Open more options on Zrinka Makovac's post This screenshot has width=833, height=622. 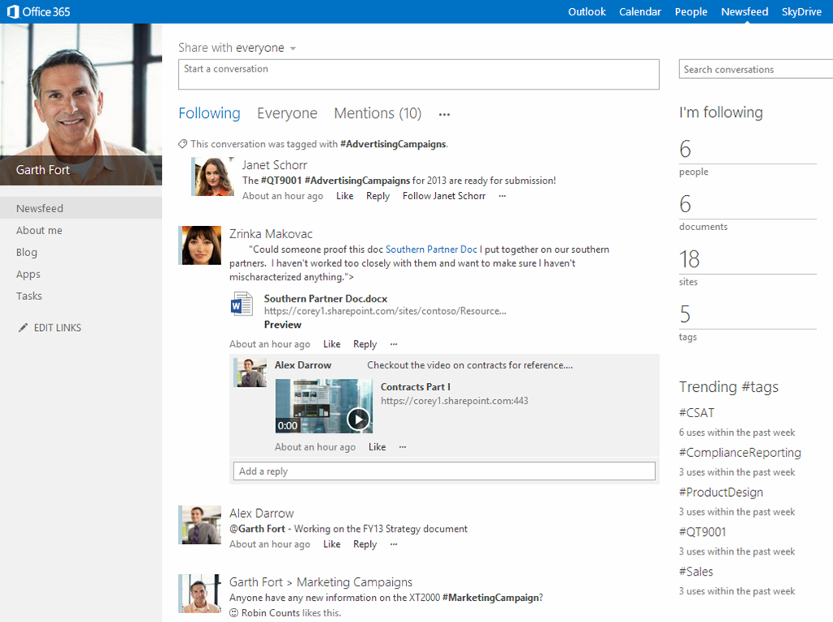394,344
